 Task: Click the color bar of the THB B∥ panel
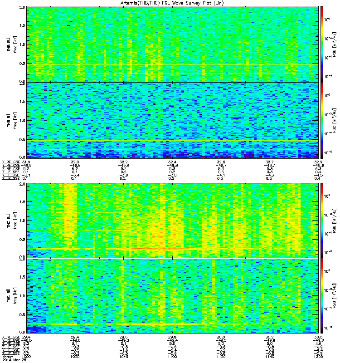click(x=322, y=120)
